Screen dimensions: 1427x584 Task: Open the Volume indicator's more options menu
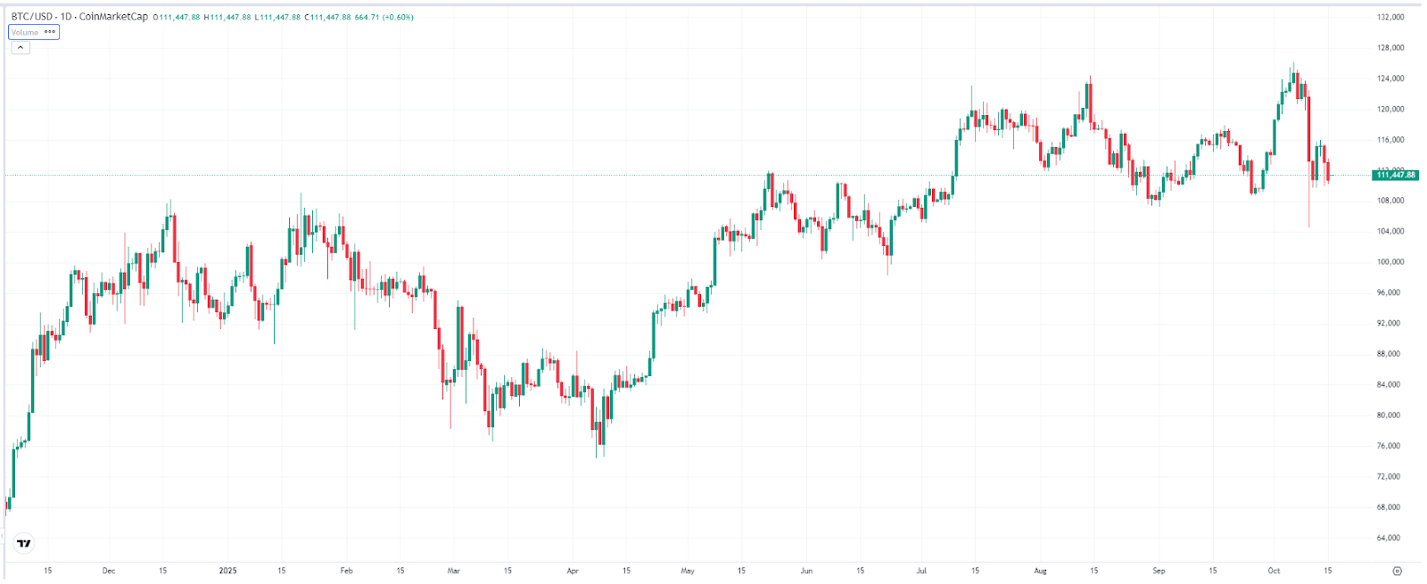[49, 33]
